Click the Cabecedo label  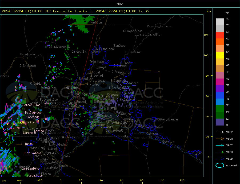coord(33,117)
